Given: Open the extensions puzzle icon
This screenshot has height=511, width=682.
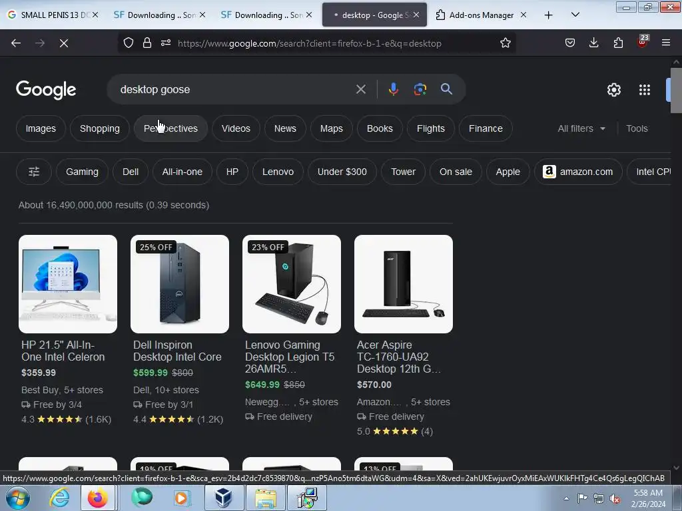Looking at the screenshot, I should 618,43.
